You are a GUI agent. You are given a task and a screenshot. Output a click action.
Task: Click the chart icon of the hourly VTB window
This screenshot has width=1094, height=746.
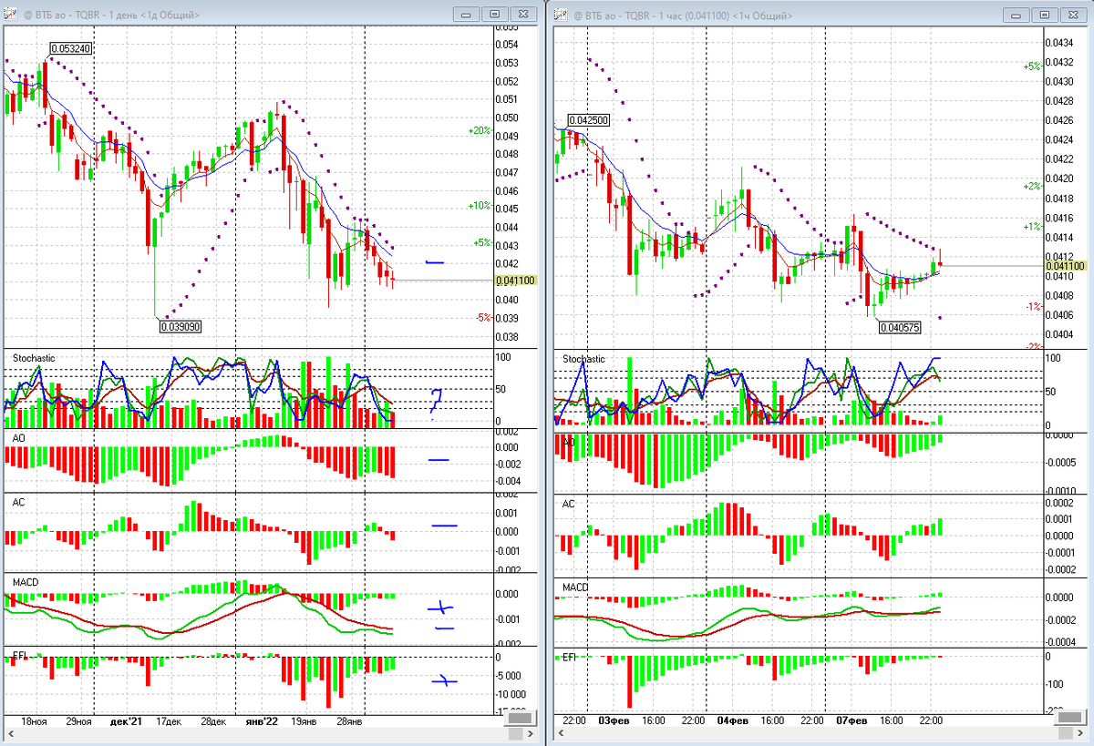[x=560, y=15]
